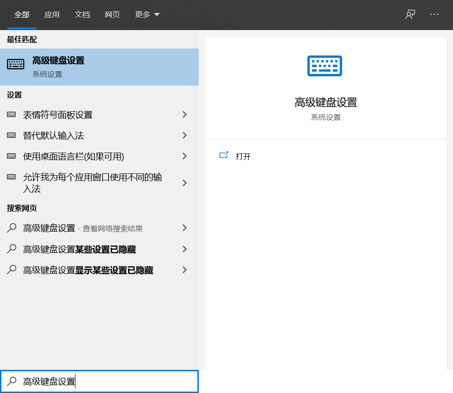Click 打开 to launch 高级键盘设置
This screenshot has width=453, height=393.
[243, 156]
